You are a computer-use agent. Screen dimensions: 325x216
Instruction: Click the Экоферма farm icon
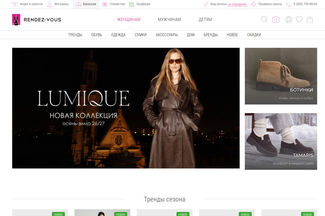131,4
